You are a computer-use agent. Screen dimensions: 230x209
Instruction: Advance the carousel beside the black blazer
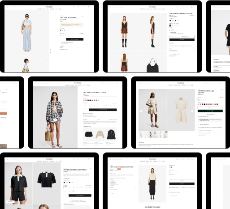coord(118,137)
